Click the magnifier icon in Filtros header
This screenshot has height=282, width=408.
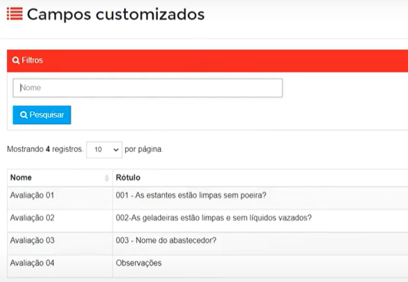[x=16, y=61]
